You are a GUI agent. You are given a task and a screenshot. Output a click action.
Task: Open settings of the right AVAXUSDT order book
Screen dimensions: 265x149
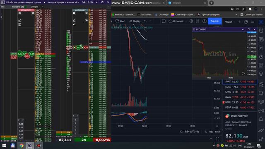[x=87, y=13]
